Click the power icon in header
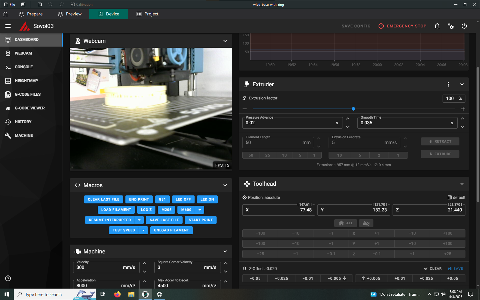 click(464, 26)
